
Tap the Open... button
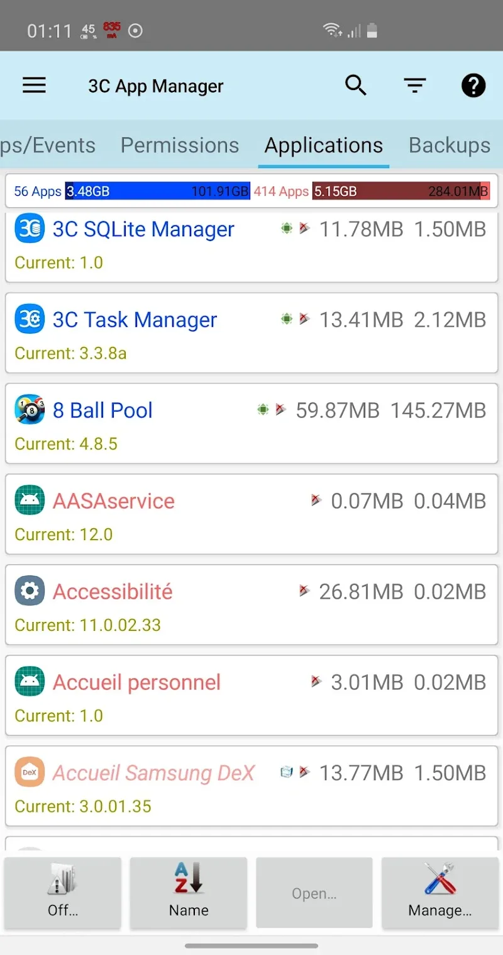pos(314,893)
